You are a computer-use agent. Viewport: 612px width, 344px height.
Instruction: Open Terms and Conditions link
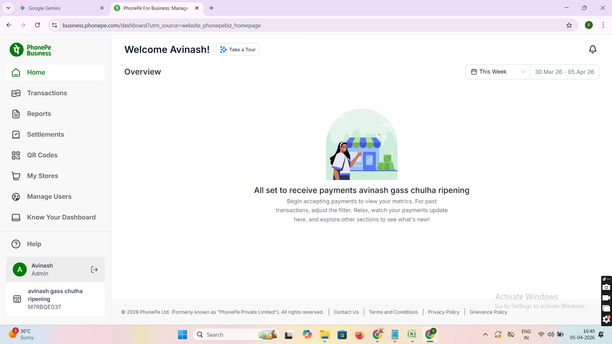point(393,312)
